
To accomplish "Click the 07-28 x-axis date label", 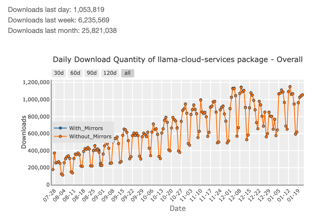I will 50,195.
